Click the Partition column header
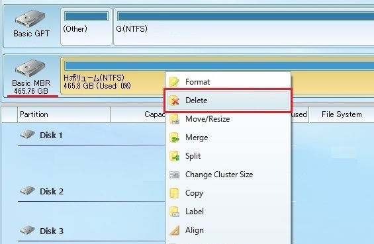The height and width of the screenshot is (244, 374). point(64,114)
